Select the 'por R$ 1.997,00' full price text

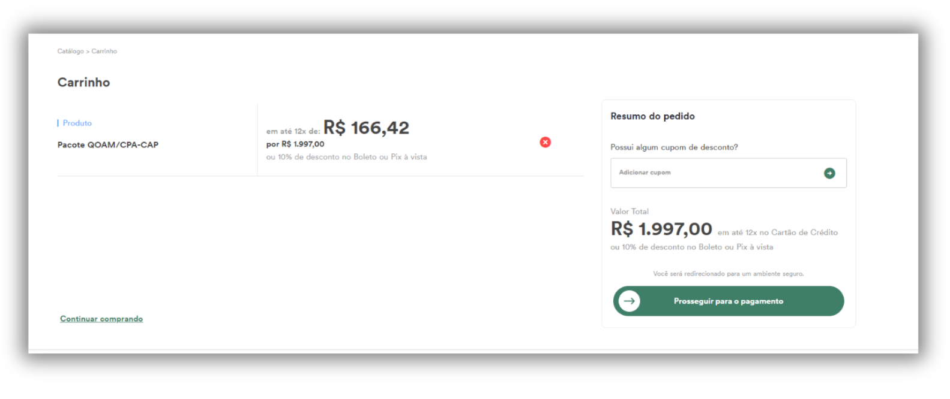coord(295,144)
